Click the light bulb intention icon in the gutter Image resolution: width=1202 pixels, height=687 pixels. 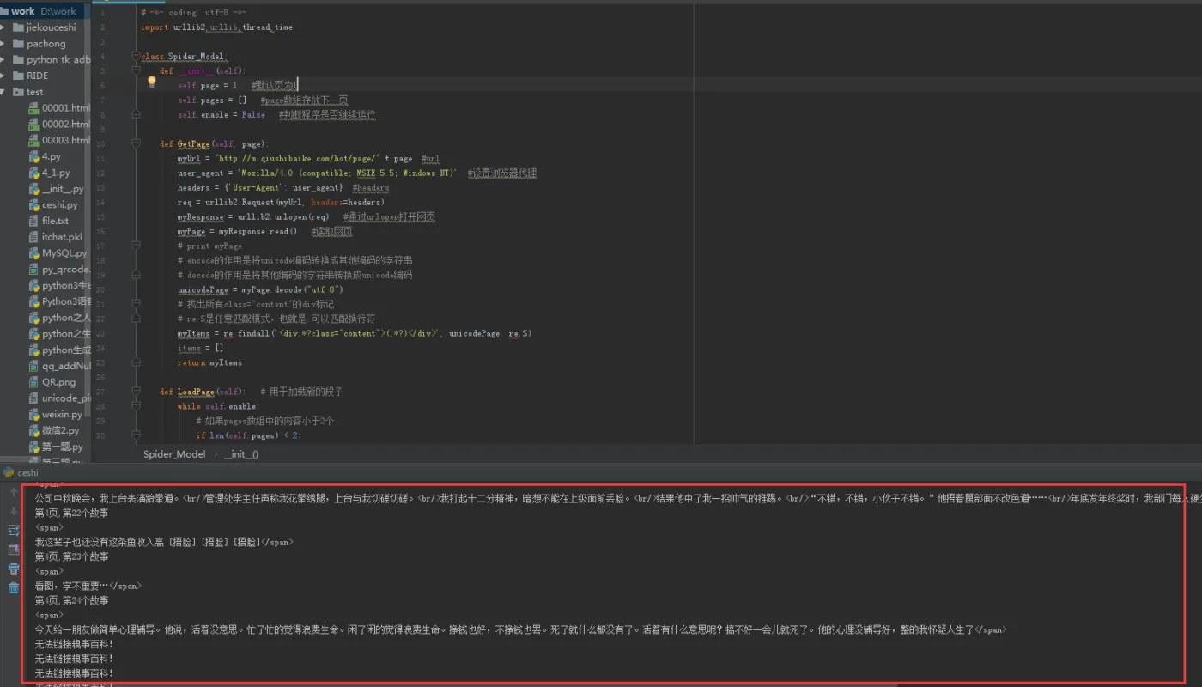click(152, 82)
